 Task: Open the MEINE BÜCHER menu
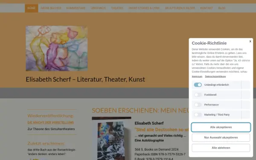[51, 8]
